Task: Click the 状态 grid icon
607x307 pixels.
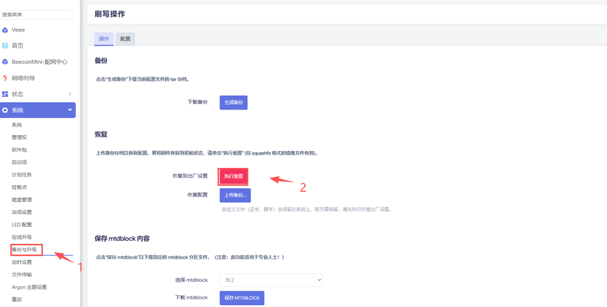Action: click(5, 94)
